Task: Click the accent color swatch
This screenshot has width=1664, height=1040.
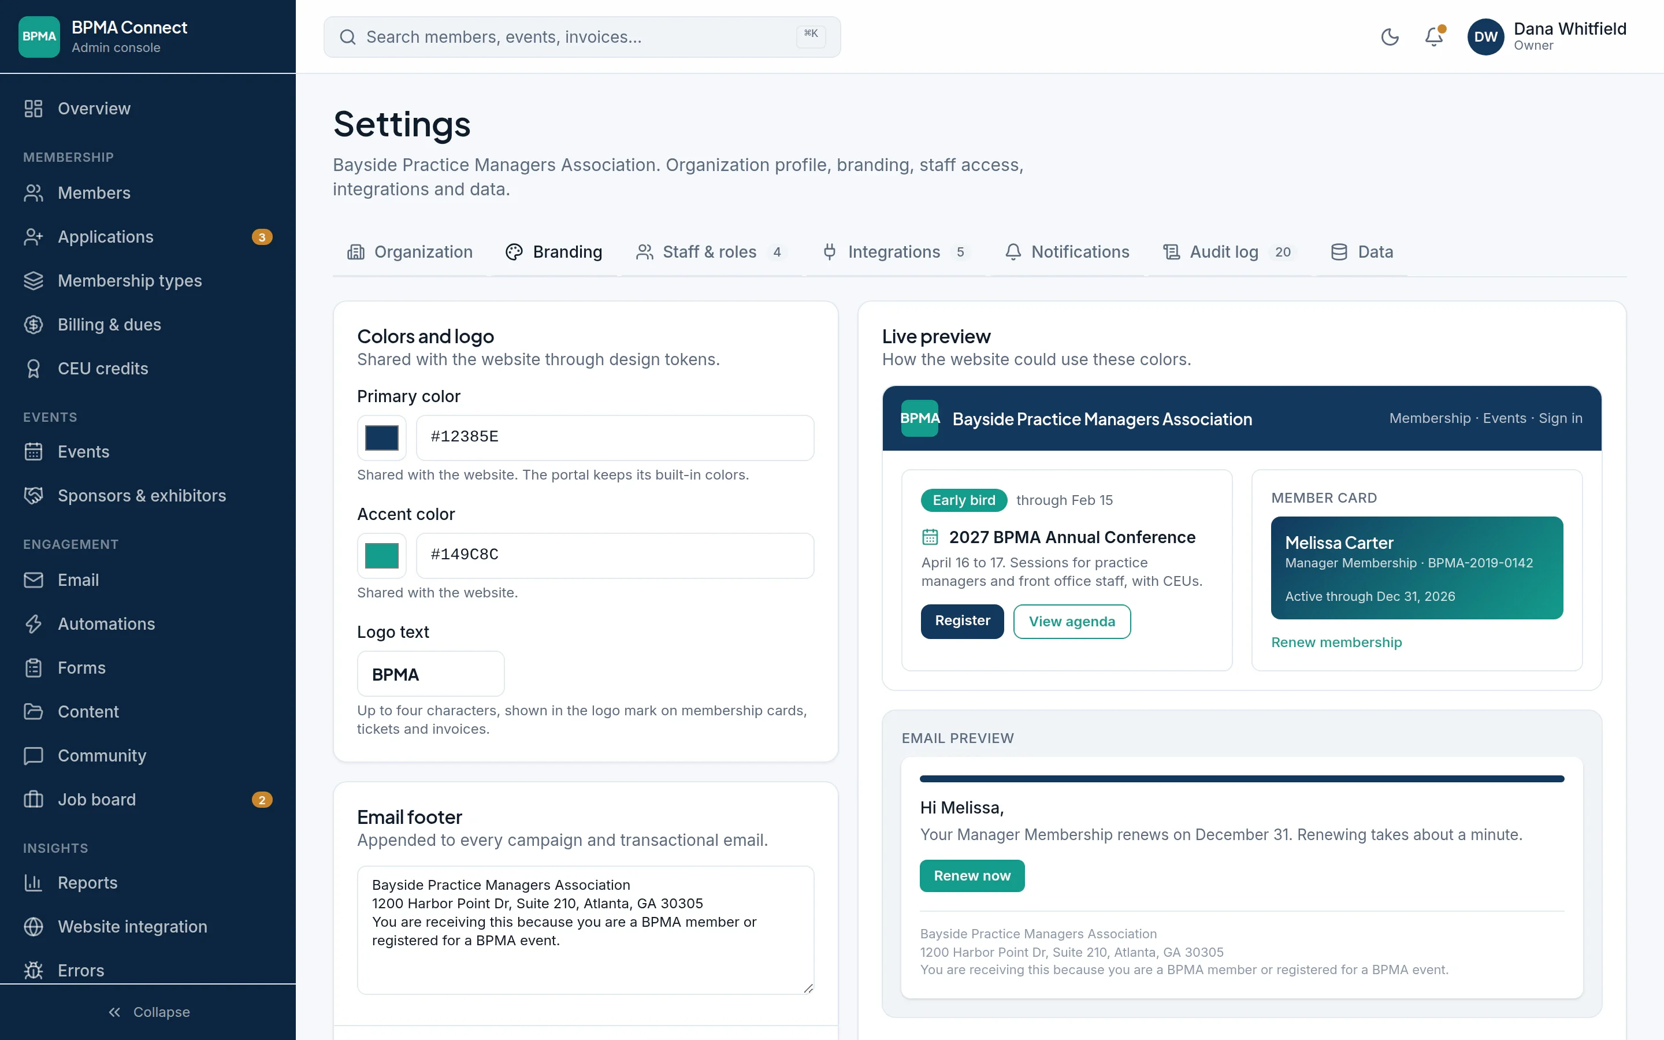Action: (381, 556)
